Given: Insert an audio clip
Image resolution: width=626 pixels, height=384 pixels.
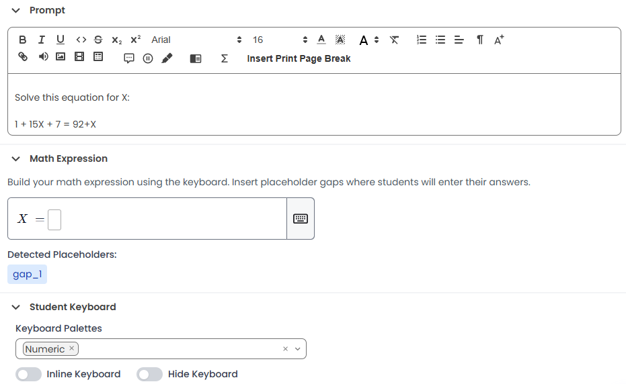Looking at the screenshot, I should (43, 56).
